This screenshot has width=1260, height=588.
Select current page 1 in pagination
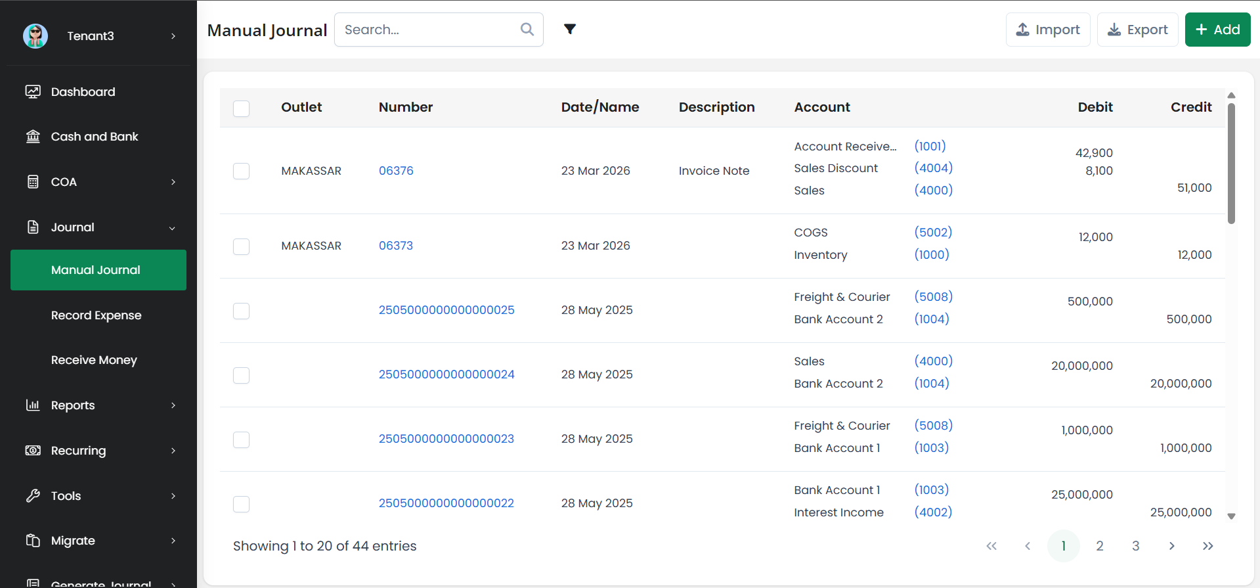click(x=1064, y=546)
